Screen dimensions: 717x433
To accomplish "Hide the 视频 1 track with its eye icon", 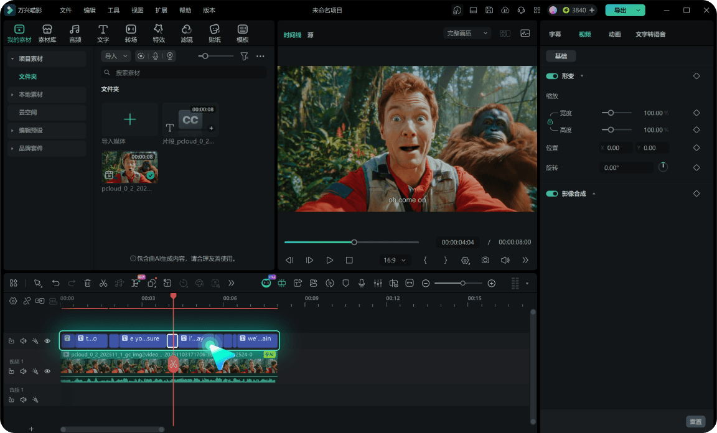I will [47, 371].
